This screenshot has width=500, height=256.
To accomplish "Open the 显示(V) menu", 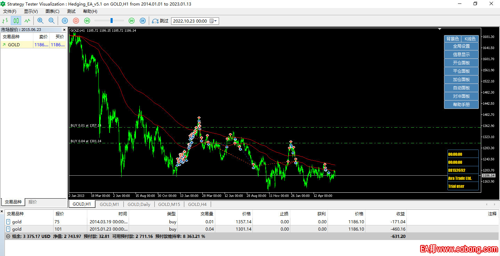I will pyautogui.click(x=31, y=11).
